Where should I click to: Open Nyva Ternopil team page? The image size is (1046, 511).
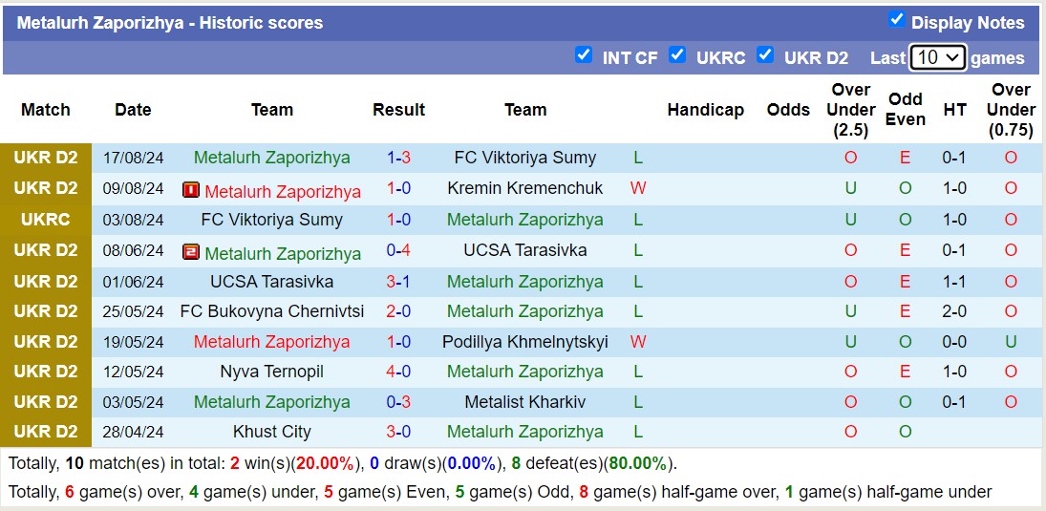click(272, 372)
